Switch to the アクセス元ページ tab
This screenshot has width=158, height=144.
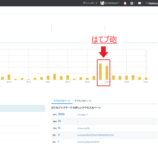coord(62,101)
